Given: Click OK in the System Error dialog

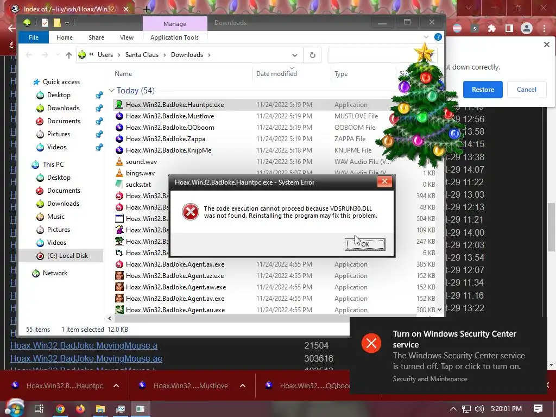Looking at the screenshot, I should (x=365, y=244).
